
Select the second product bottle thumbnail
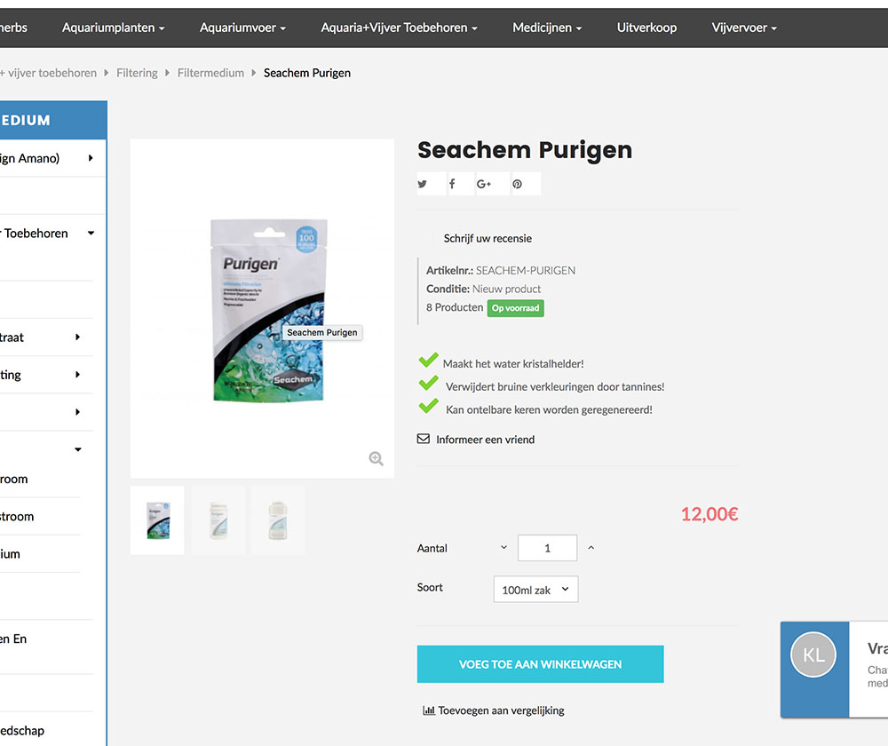point(218,520)
